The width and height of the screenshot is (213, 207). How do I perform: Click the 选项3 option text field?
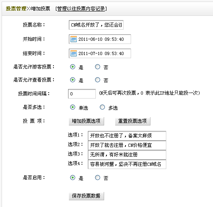127,155
